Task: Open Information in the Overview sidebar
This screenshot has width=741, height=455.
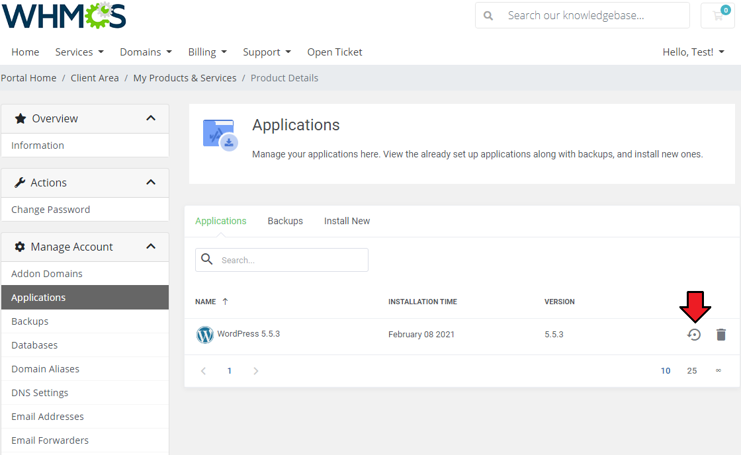Action: 85,145
